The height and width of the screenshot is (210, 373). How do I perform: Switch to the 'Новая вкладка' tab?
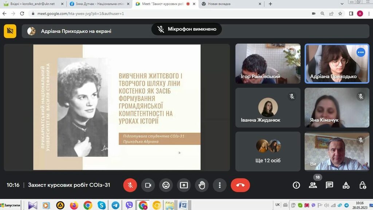click(229, 4)
